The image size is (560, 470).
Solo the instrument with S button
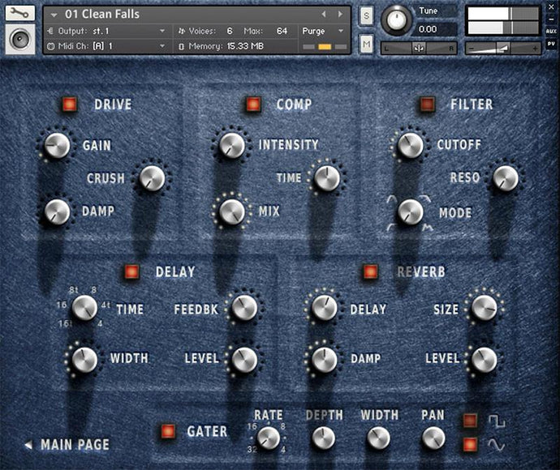[366, 16]
